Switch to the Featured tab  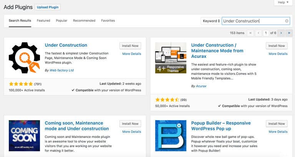click(x=43, y=21)
